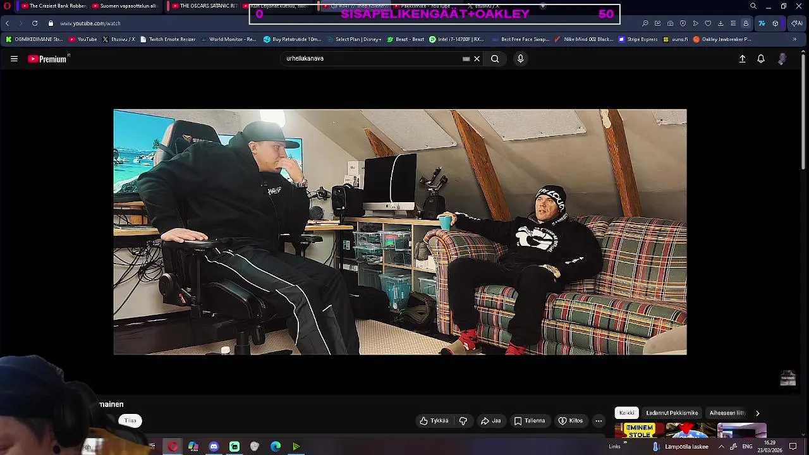The height and width of the screenshot is (455, 809).
Task: Open OGMIKEDIMANE Str... bookmark
Action: pyautogui.click(x=34, y=39)
